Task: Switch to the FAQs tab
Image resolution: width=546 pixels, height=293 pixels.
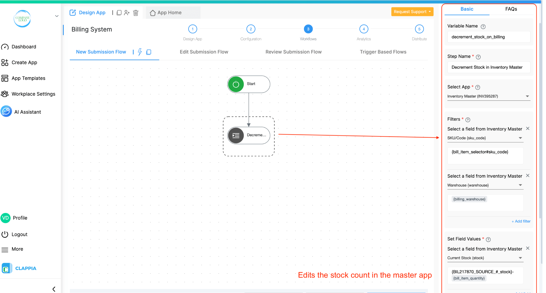Action: click(511, 9)
